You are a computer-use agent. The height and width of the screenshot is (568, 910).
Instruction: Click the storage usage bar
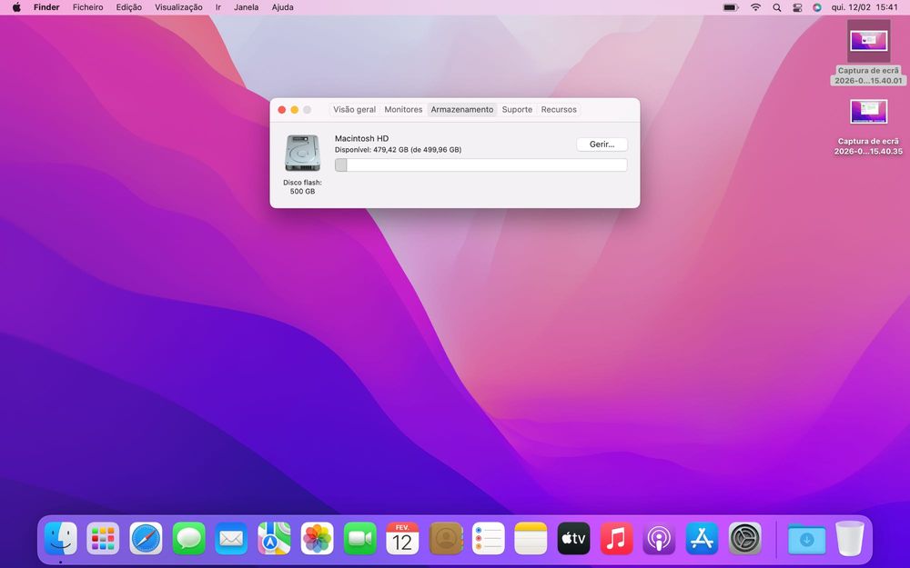[x=481, y=165]
